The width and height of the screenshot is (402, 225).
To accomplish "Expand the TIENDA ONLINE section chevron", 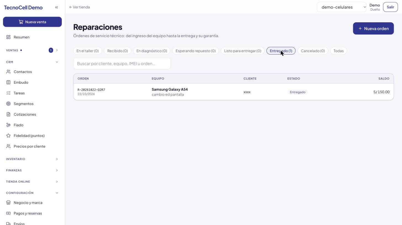I will (x=57, y=182).
